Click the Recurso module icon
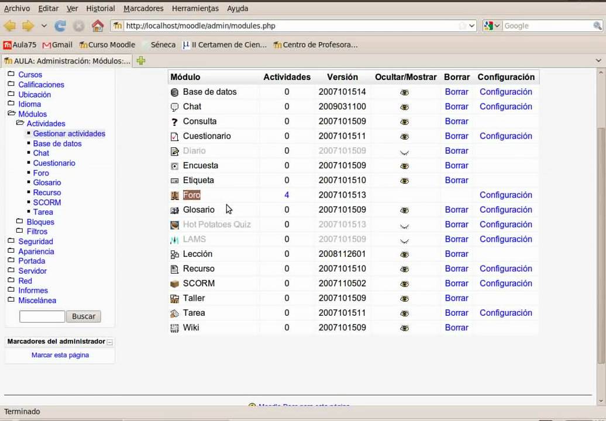The width and height of the screenshot is (606, 421). (175, 269)
